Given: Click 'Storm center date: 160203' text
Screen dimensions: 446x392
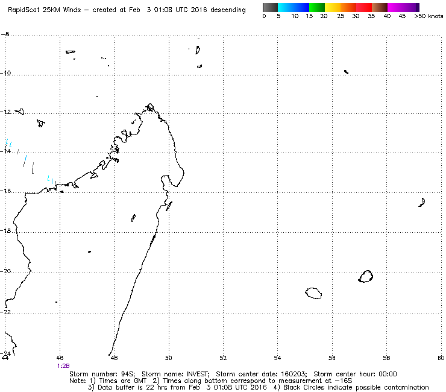Looking at the screenshot, I should [261, 374].
